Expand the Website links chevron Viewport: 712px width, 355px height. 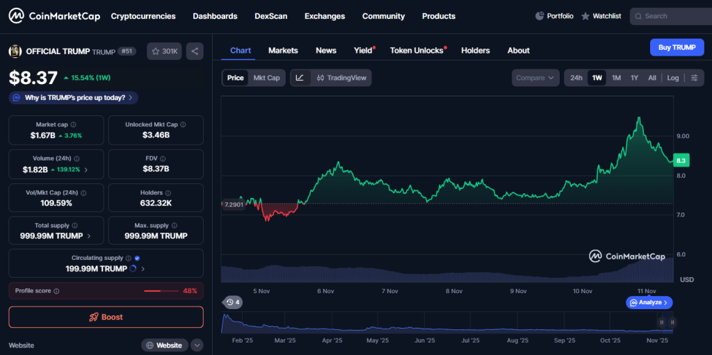[197, 345]
